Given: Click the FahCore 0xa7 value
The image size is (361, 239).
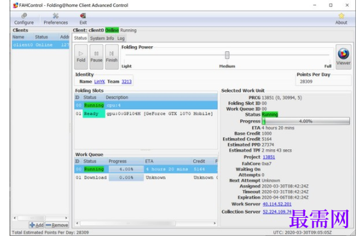Looking at the screenshot, I should pos(266,164).
